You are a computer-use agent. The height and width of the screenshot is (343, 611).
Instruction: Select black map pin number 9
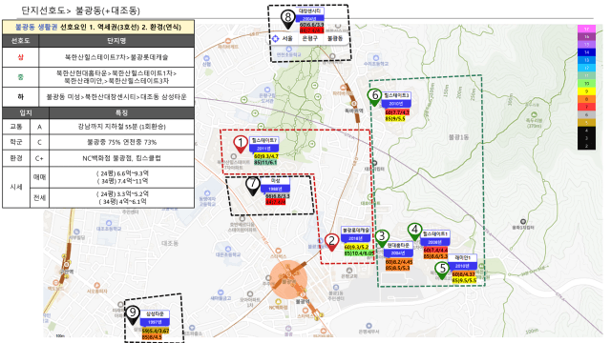coord(133,314)
